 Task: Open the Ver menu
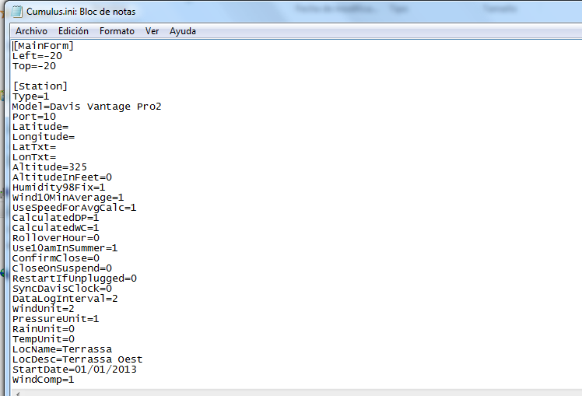[152, 31]
